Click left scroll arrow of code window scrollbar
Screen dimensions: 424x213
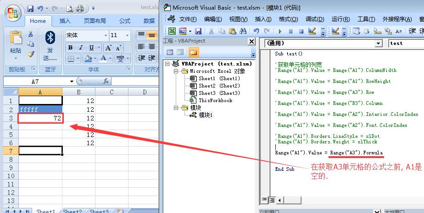(279, 200)
